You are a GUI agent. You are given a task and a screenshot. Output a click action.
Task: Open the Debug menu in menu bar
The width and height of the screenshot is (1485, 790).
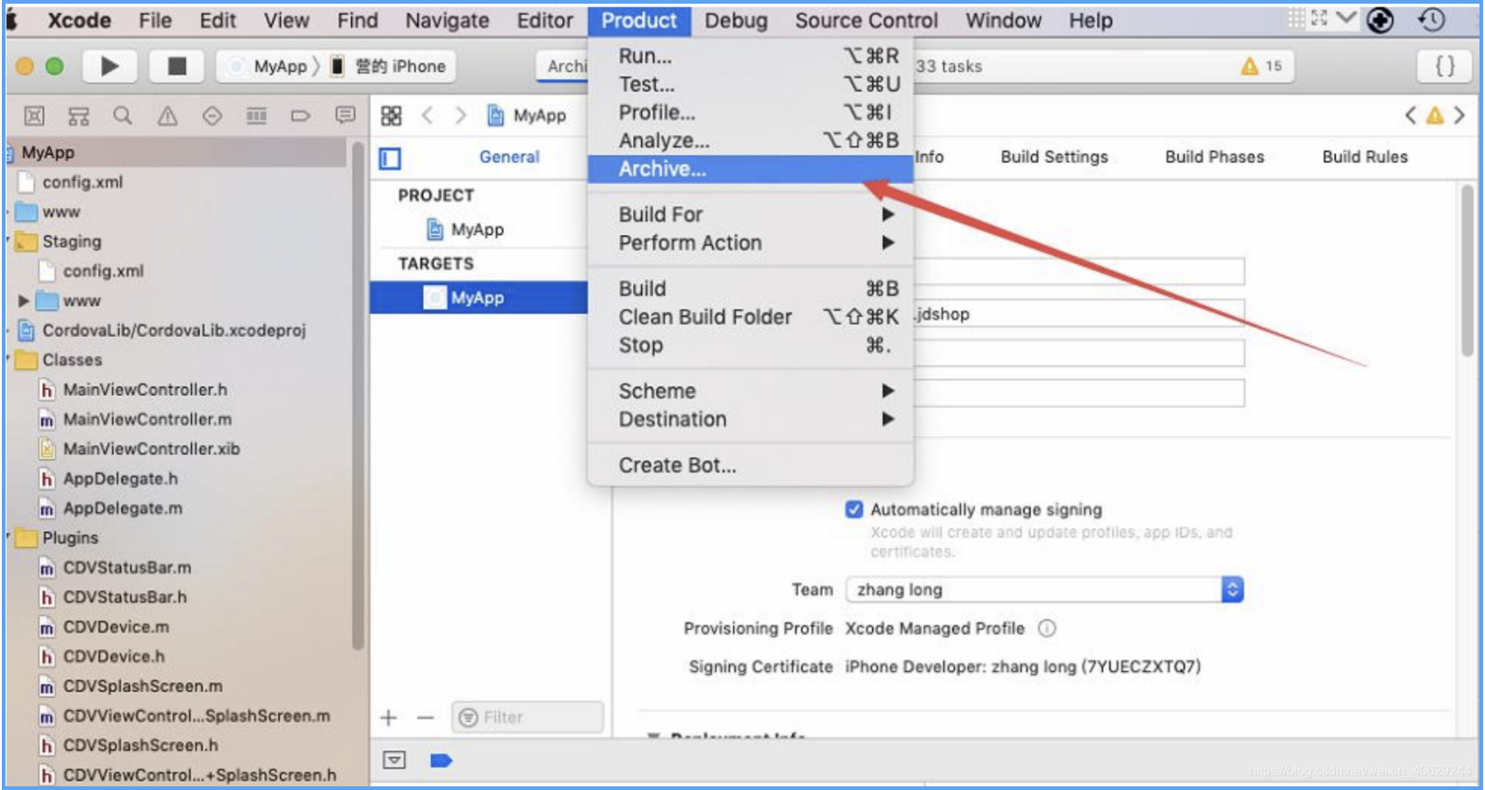pyautogui.click(x=736, y=20)
